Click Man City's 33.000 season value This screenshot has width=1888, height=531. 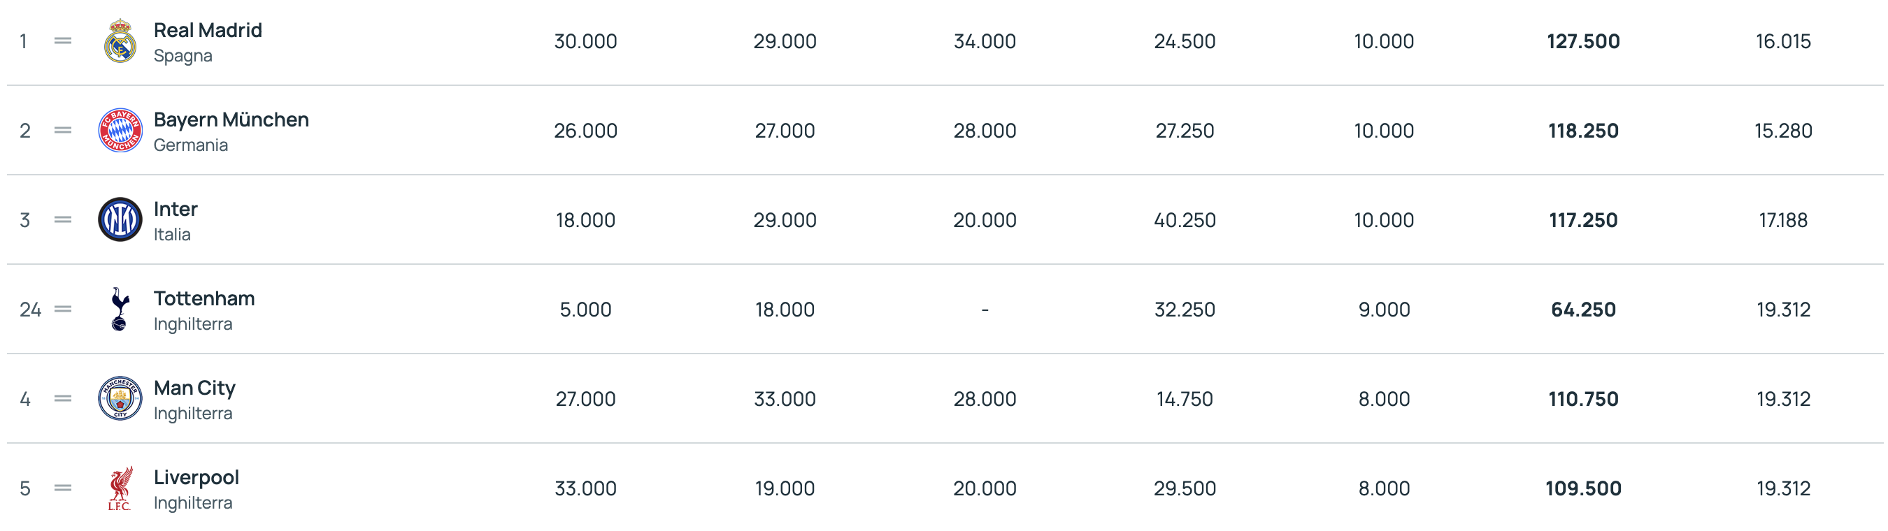click(785, 398)
